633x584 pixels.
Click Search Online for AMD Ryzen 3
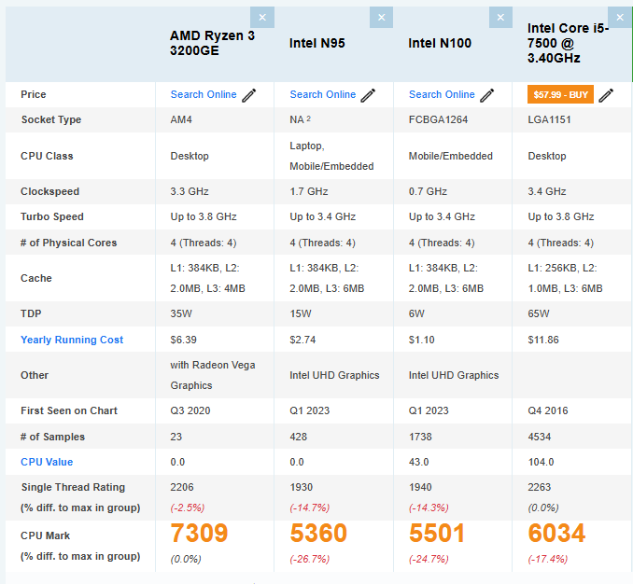pyautogui.click(x=204, y=94)
